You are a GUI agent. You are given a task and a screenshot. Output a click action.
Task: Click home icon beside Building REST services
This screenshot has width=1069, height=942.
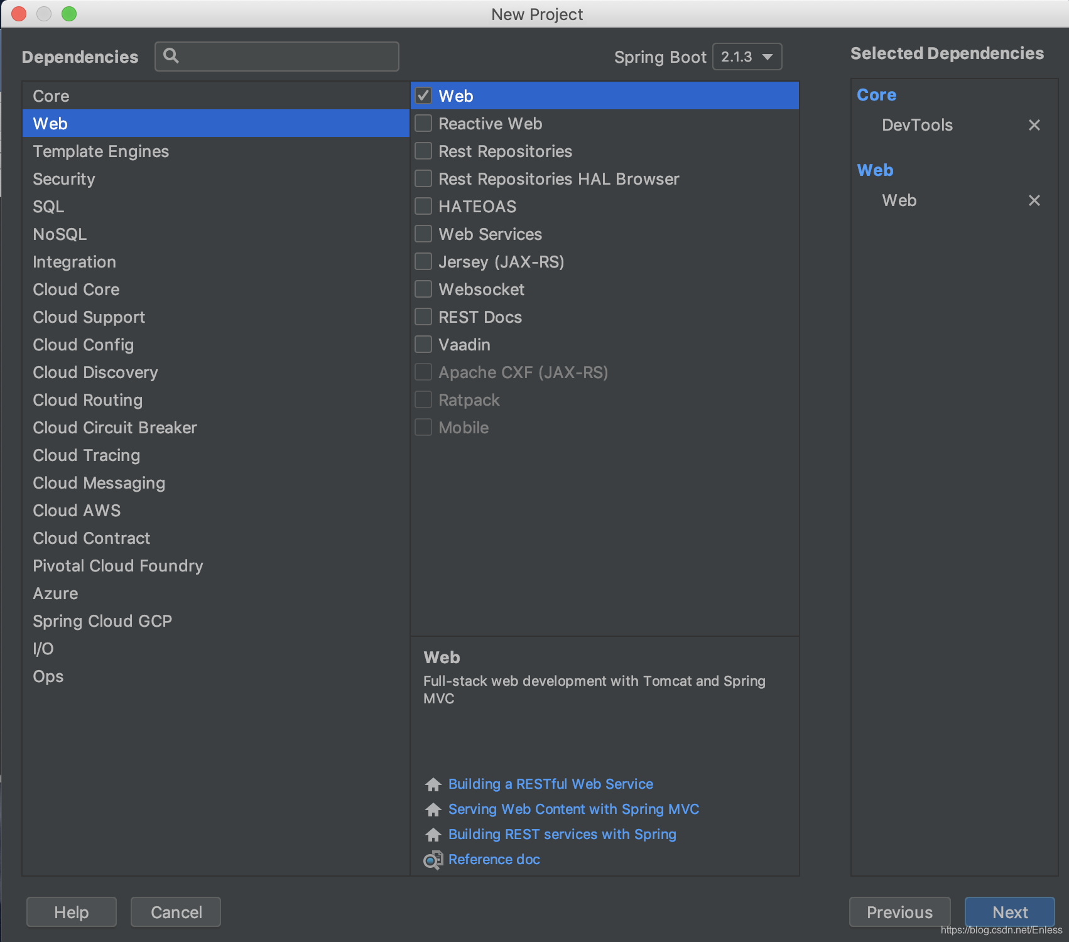coord(433,835)
